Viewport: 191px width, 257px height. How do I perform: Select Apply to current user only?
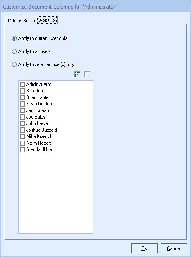pos(14,38)
